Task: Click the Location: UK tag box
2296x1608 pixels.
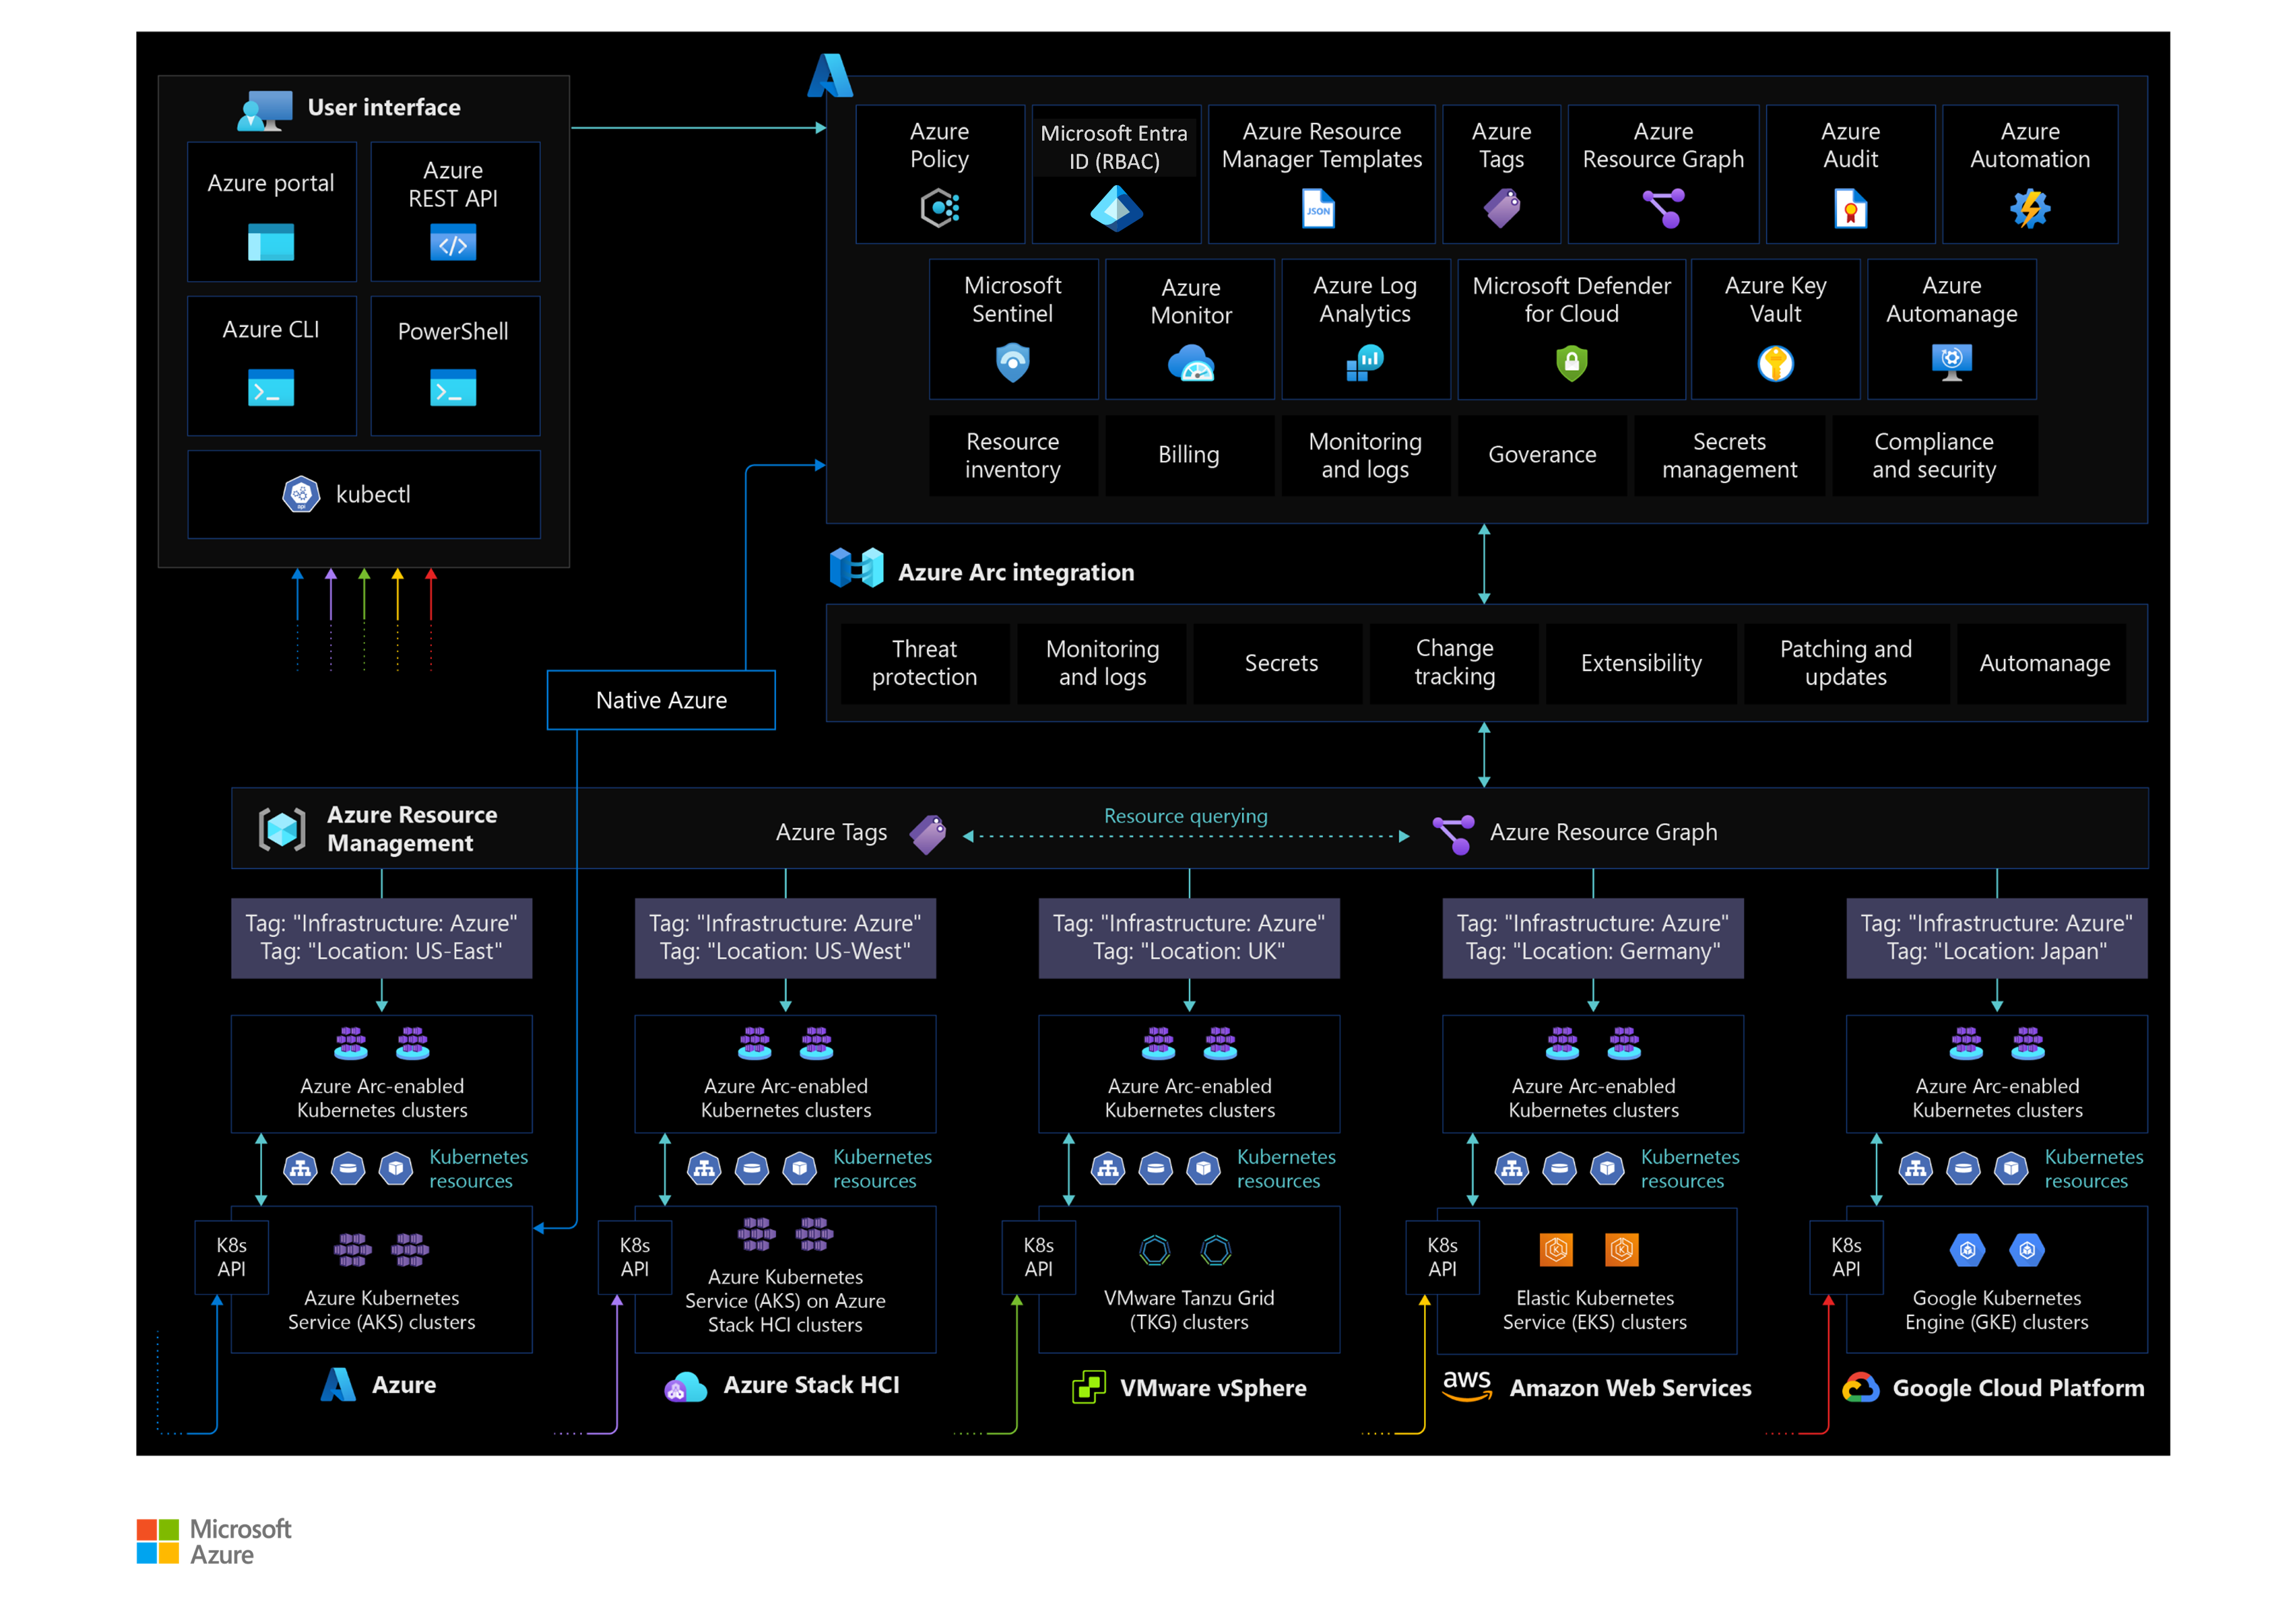Action: tap(1189, 938)
